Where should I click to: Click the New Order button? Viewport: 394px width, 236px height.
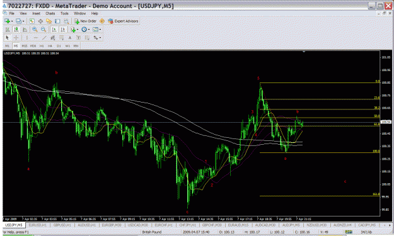[85, 21]
